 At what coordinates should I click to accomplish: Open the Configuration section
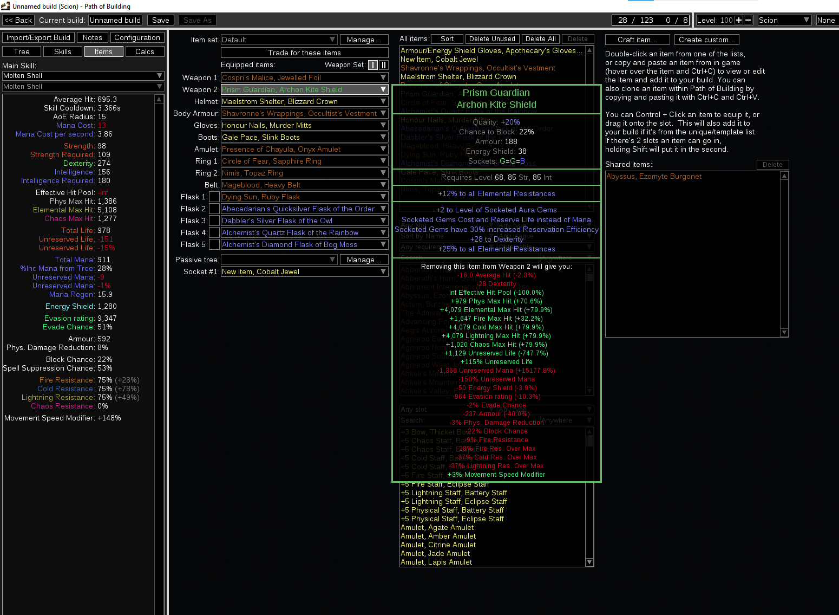(137, 37)
